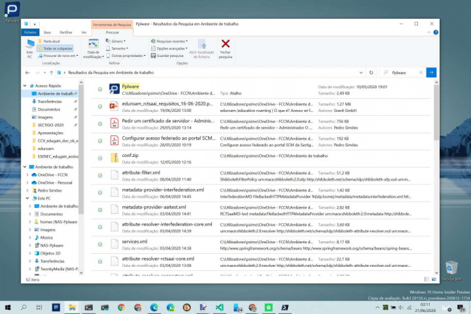This screenshot has width=471, height=314.
Task: Expand OneDrive - FCCN tree node
Action: tap(27, 175)
